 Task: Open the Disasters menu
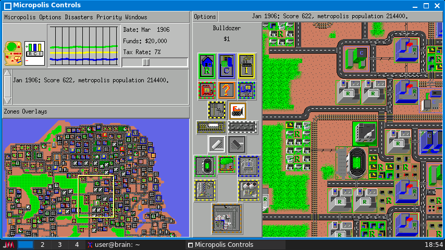[x=79, y=17]
